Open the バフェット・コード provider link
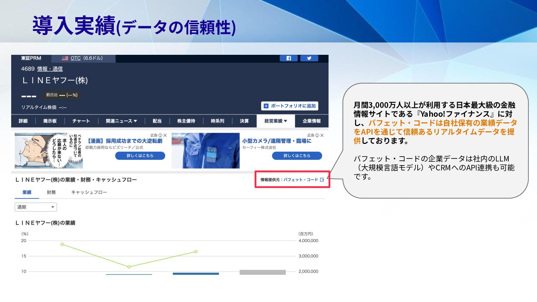Screen dimensions: 537x302 [x=301, y=180]
